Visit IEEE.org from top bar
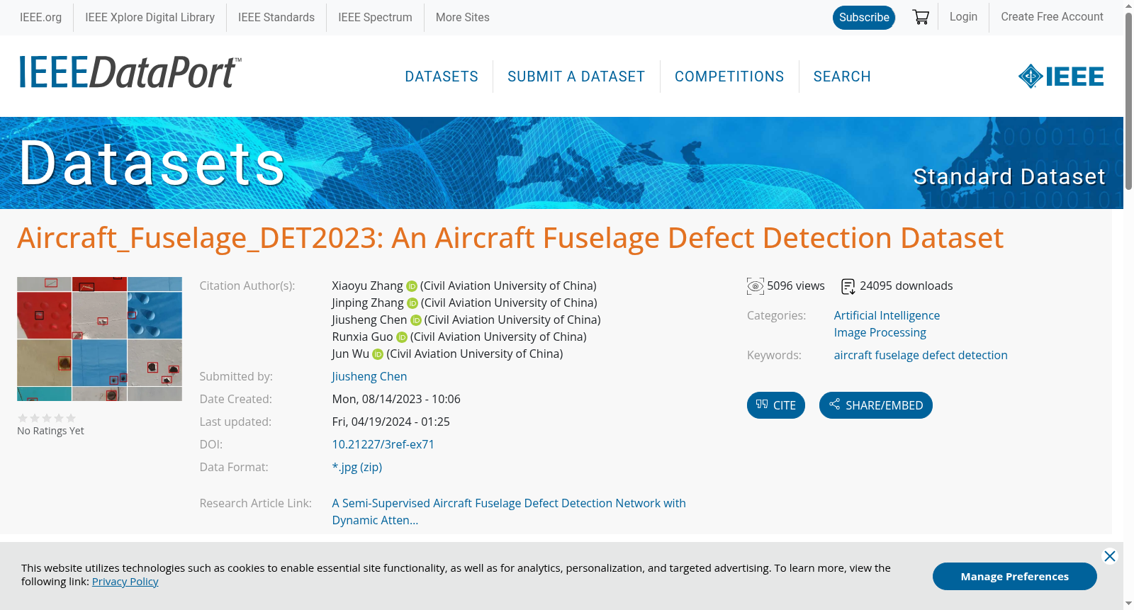 [40, 17]
